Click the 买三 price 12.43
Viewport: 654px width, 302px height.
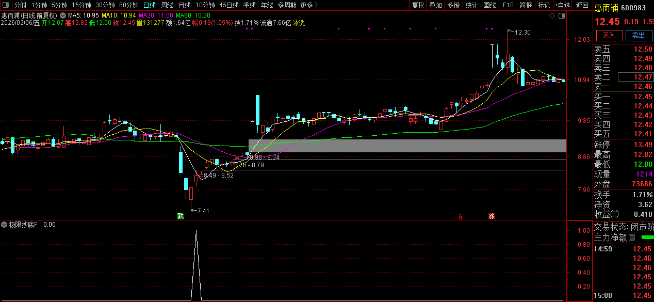(643, 115)
